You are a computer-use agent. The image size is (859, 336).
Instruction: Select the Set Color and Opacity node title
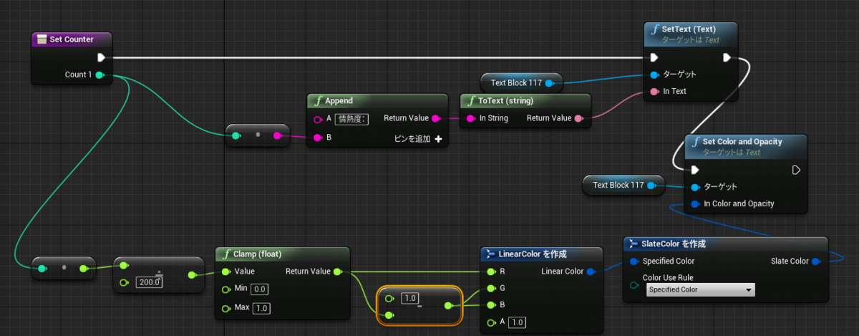tap(743, 142)
